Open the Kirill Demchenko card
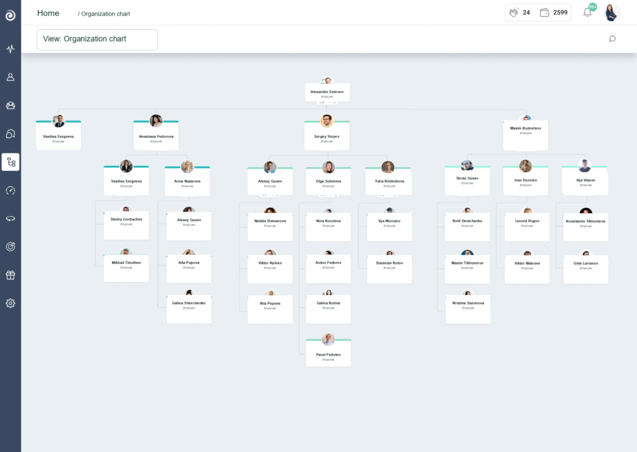Image resolution: width=637 pixels, height=452 pixels. pyautogui.click(x=467, y=227)
